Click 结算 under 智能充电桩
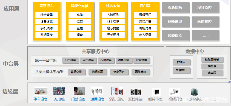Image resolution: width=231 pixels, height=106 pixels. coord(80,21)
